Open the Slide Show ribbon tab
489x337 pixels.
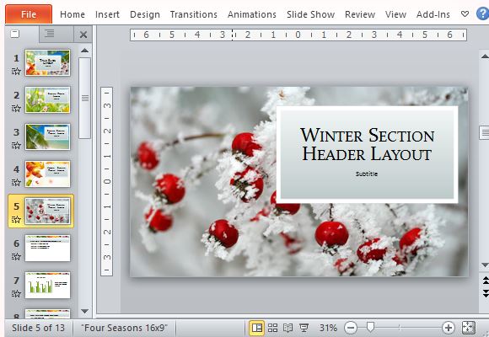tap(310, 14)
